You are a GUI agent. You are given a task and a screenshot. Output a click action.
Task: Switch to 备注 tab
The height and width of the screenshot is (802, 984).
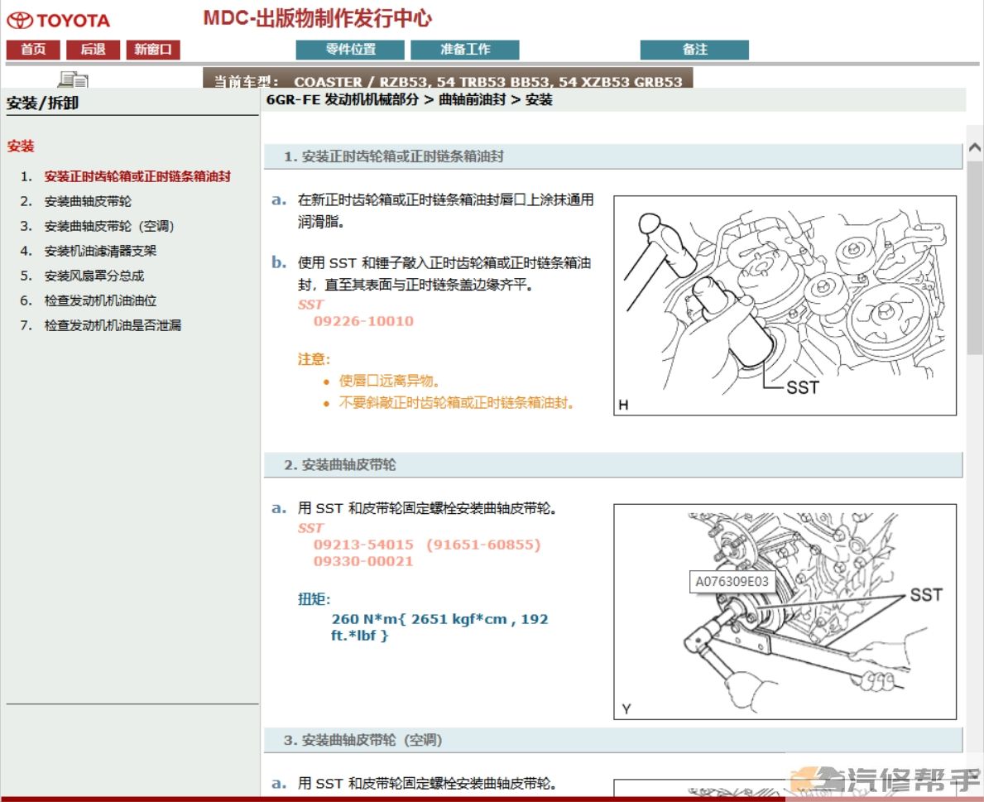click(x=694, y=50)
